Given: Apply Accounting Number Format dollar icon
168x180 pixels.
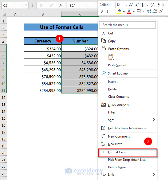Looking at the screenshot, I should point(142,5).
